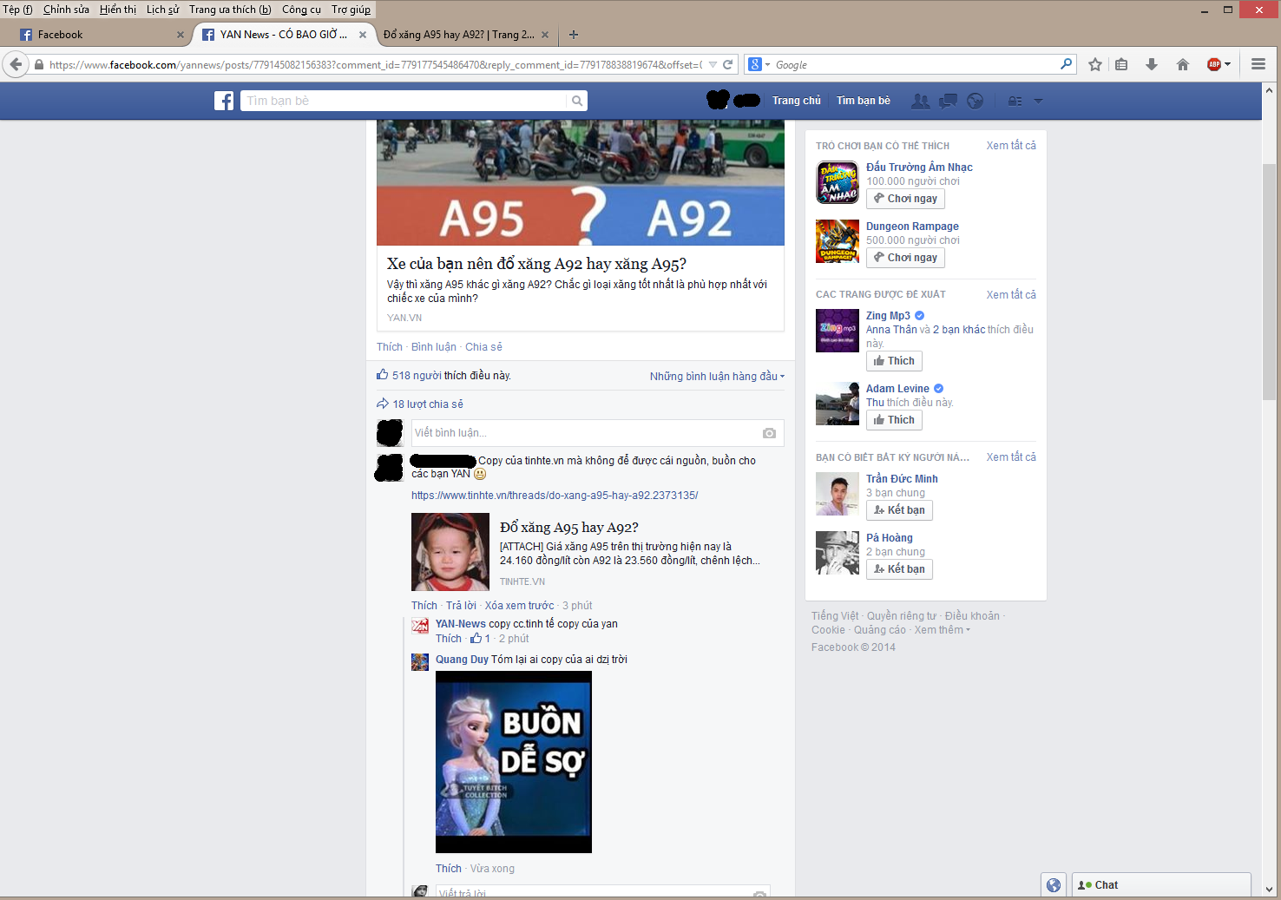The height and width of the screenshot is (900, 1281).
Task: Open the Trợ giúp menu
Action: [x=351, y=10]
